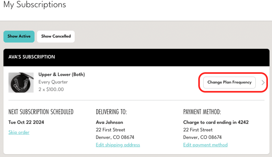
Task: Select the Show Active tab
Action: coord(19,37)
